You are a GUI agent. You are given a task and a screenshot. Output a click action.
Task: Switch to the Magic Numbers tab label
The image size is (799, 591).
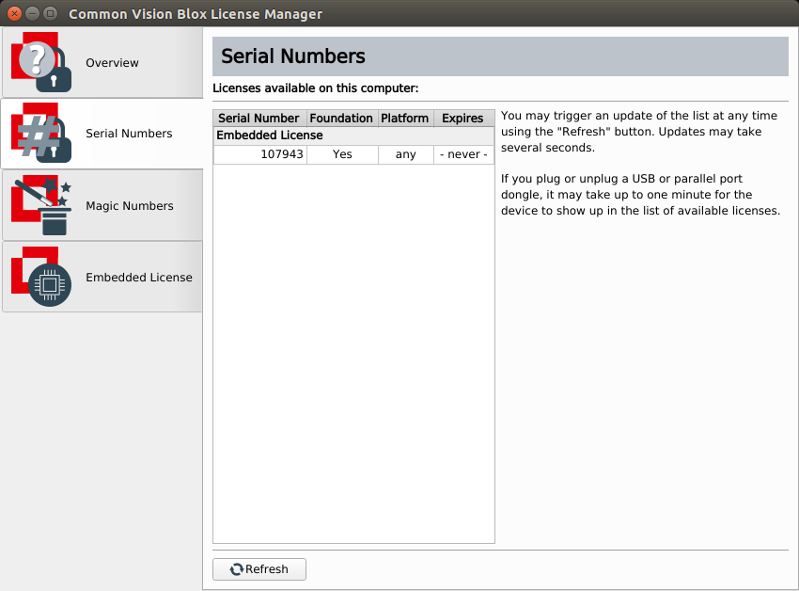[x=129, y=206]
